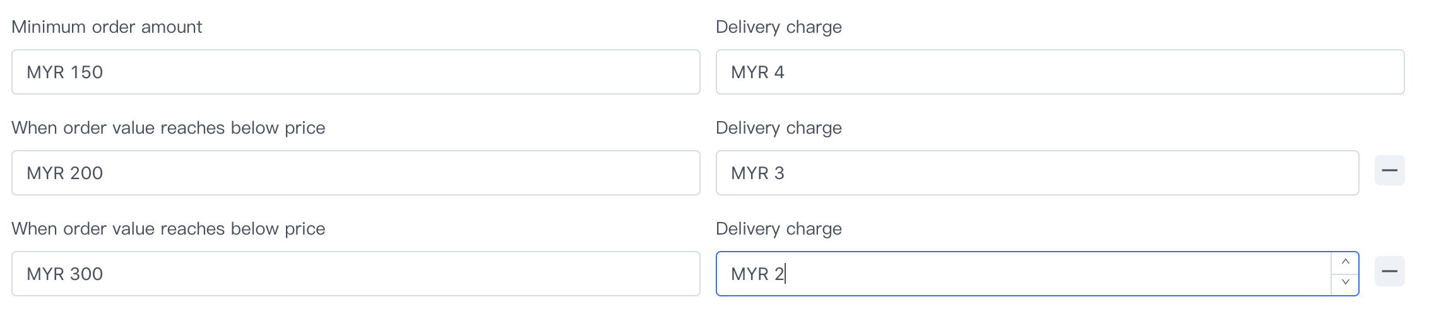This screenshot has height=309, width=1429.
Task: Click the Minimum order amount label
Action: [107, 27]
